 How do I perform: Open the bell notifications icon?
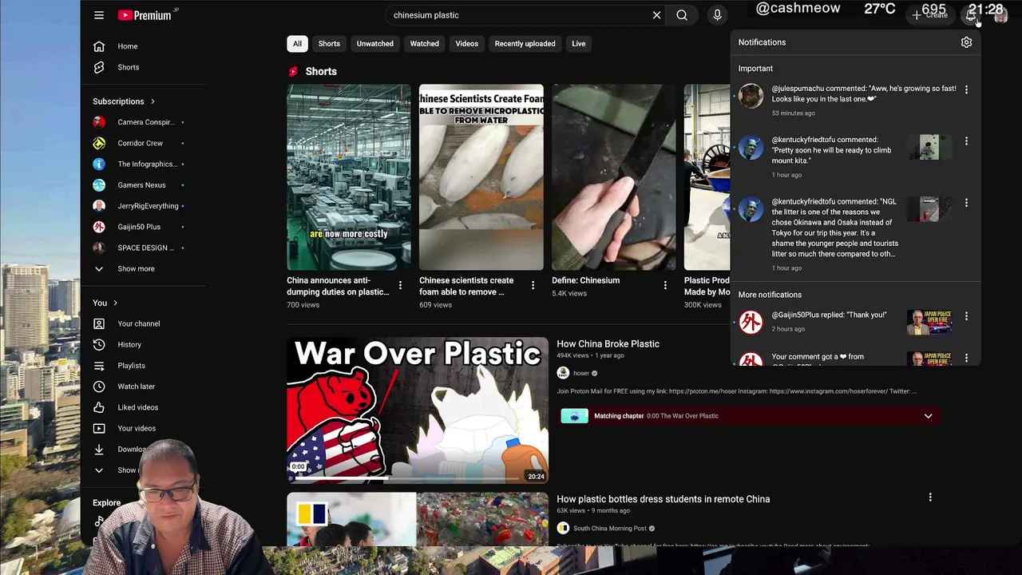[x=971, y=15]
